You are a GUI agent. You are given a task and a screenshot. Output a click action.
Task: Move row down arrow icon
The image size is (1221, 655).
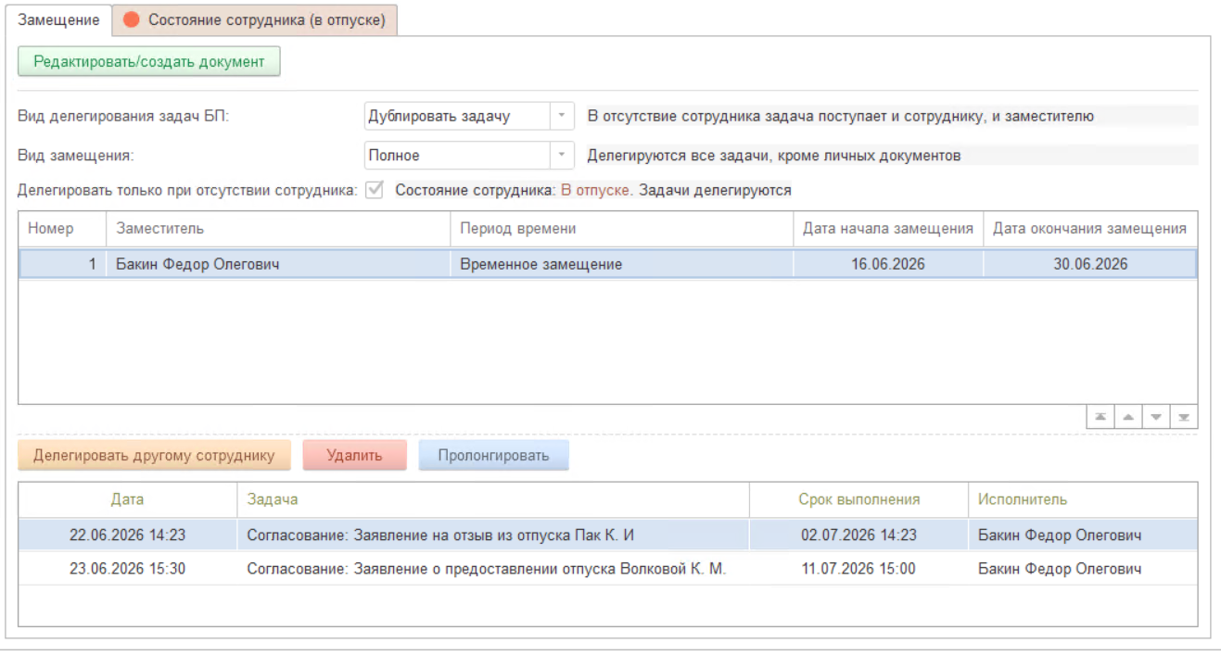pyautogui.click(x=1156, y=417)
